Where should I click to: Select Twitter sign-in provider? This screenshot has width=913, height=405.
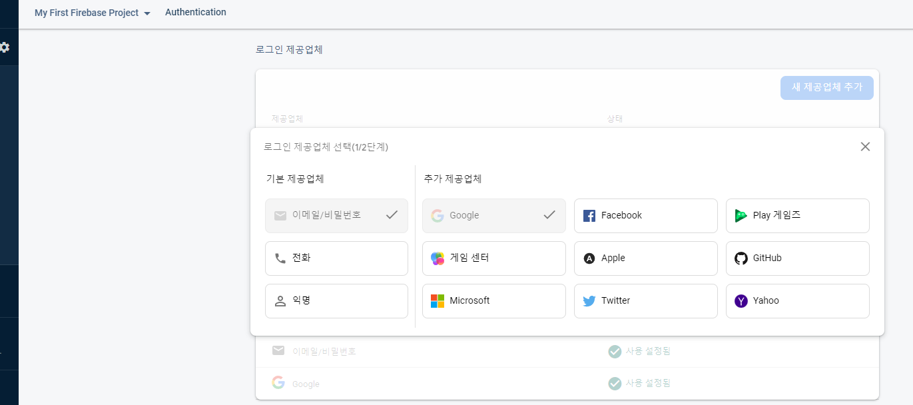[646, 301]
